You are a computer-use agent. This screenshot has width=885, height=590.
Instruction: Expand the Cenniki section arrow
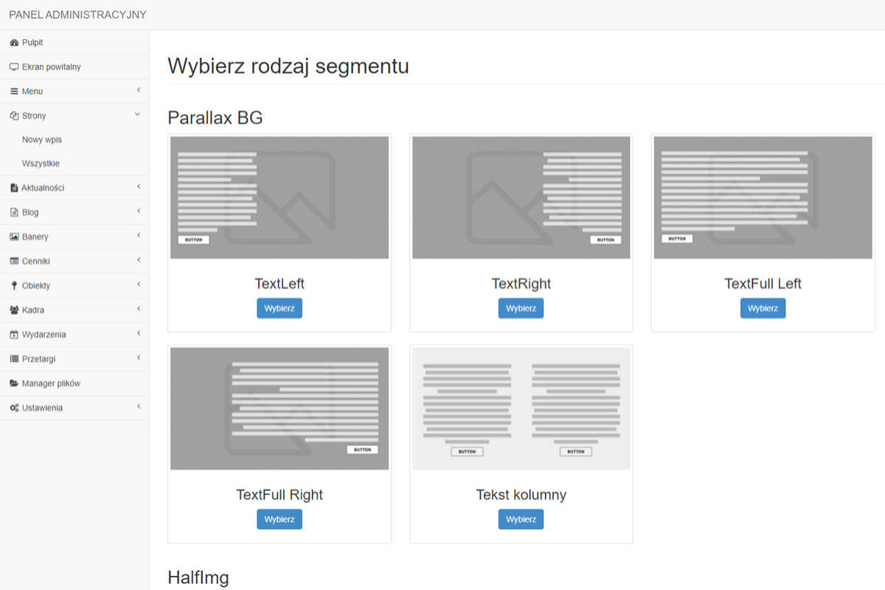tap(138, 260)
